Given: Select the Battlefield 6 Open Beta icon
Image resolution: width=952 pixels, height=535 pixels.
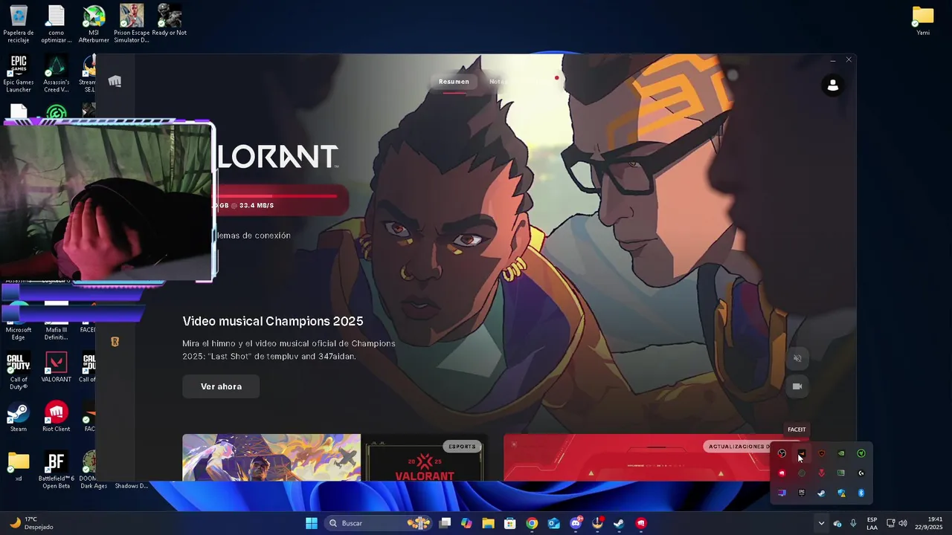Looking at the screenshot, I should click(57, 470).
